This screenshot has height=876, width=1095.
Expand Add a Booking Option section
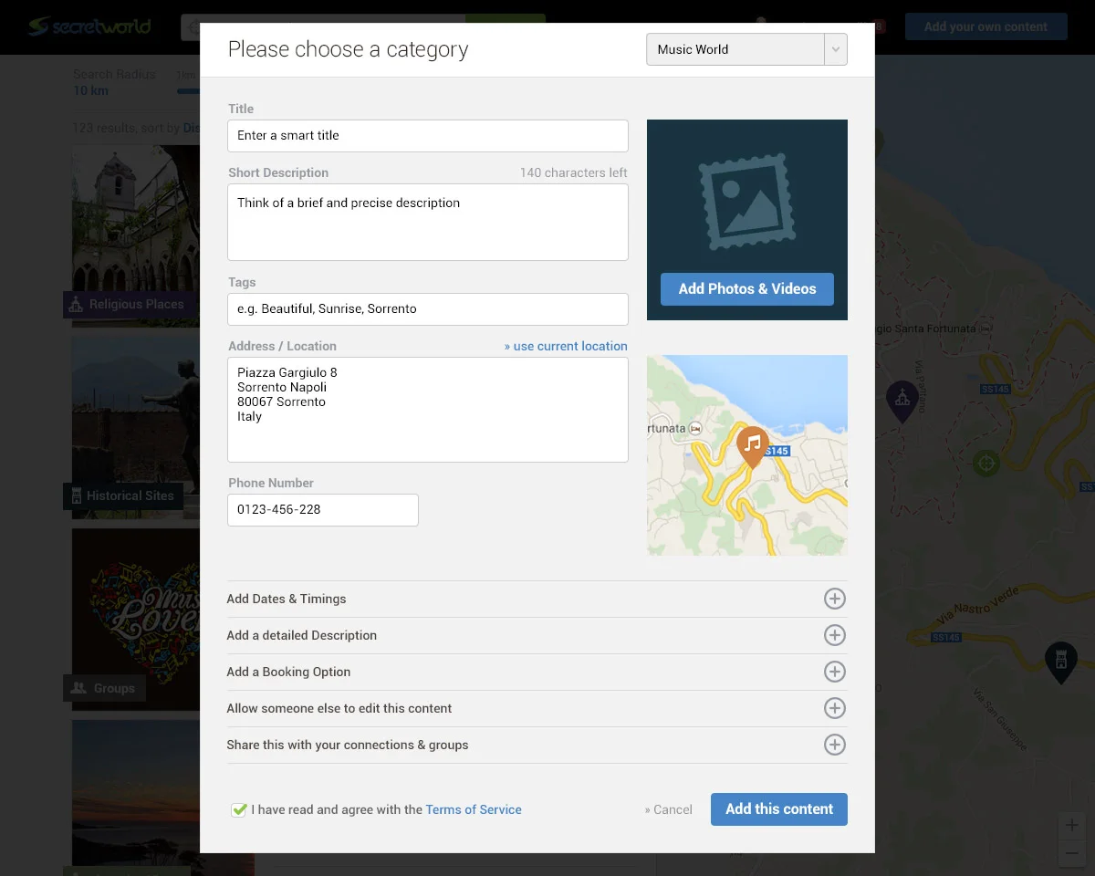537,673
